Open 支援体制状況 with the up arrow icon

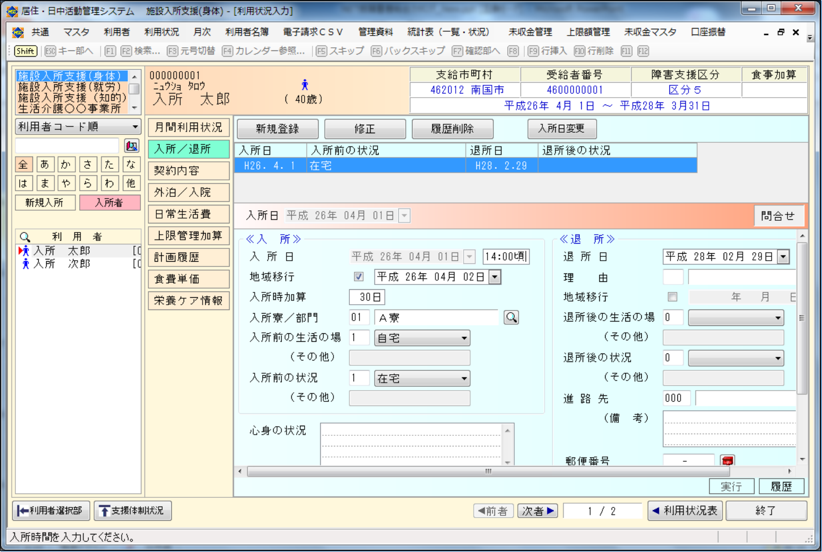(132, 511)
